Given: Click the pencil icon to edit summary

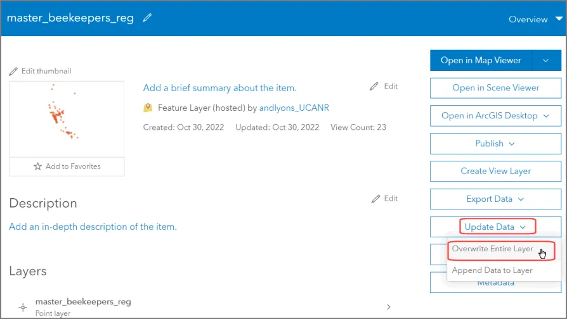Looking at the screenshot, I should (x=374, y=86).
